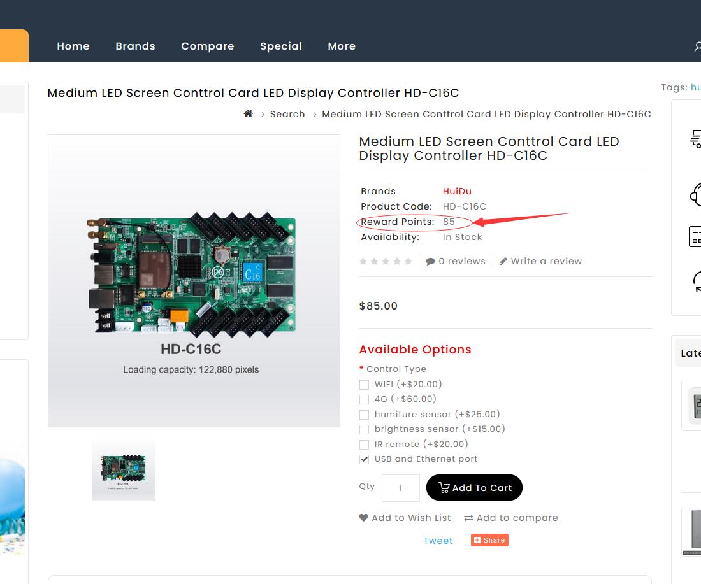
Task: Click the $85.00 price text
Action: [378, 306]
